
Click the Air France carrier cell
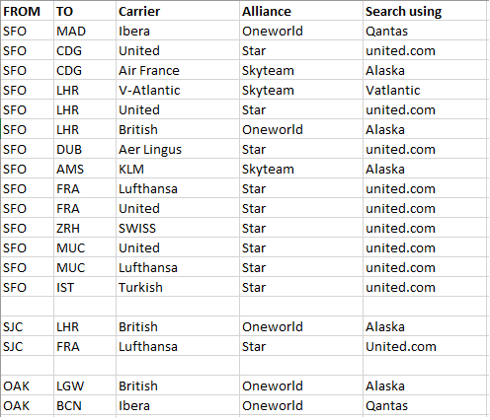tap(178, 70)
